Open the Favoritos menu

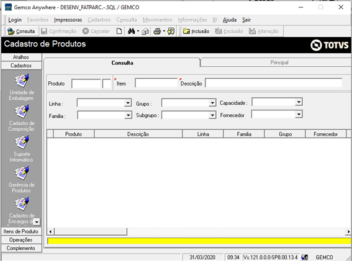(x=38, y=20)
